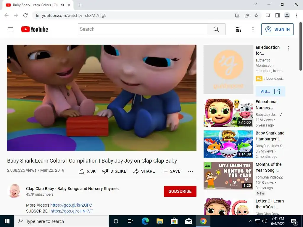This screenshot has height=227, width=303.
Task: Open the YouTube apps grid
Action: point(239,29)
